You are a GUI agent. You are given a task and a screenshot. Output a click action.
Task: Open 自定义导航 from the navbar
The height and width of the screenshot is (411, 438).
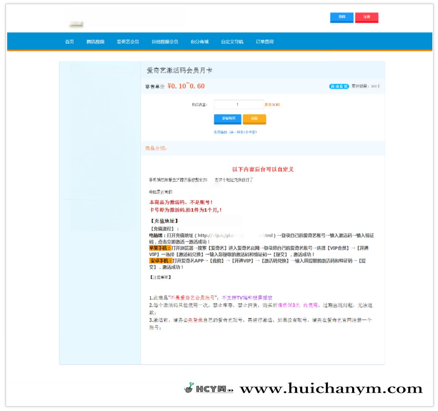(x=232, y=42)
